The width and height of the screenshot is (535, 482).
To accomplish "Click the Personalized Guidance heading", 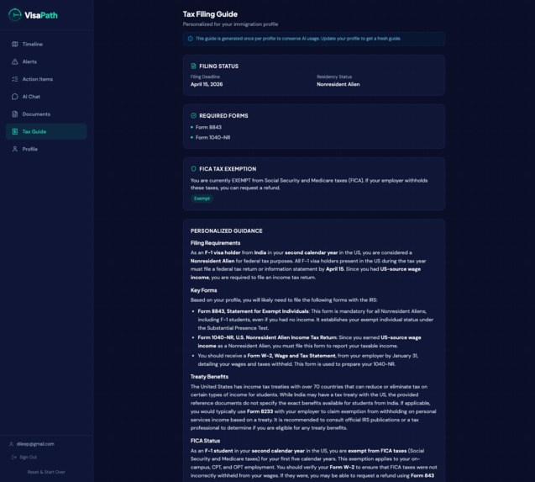I will 227,231.
